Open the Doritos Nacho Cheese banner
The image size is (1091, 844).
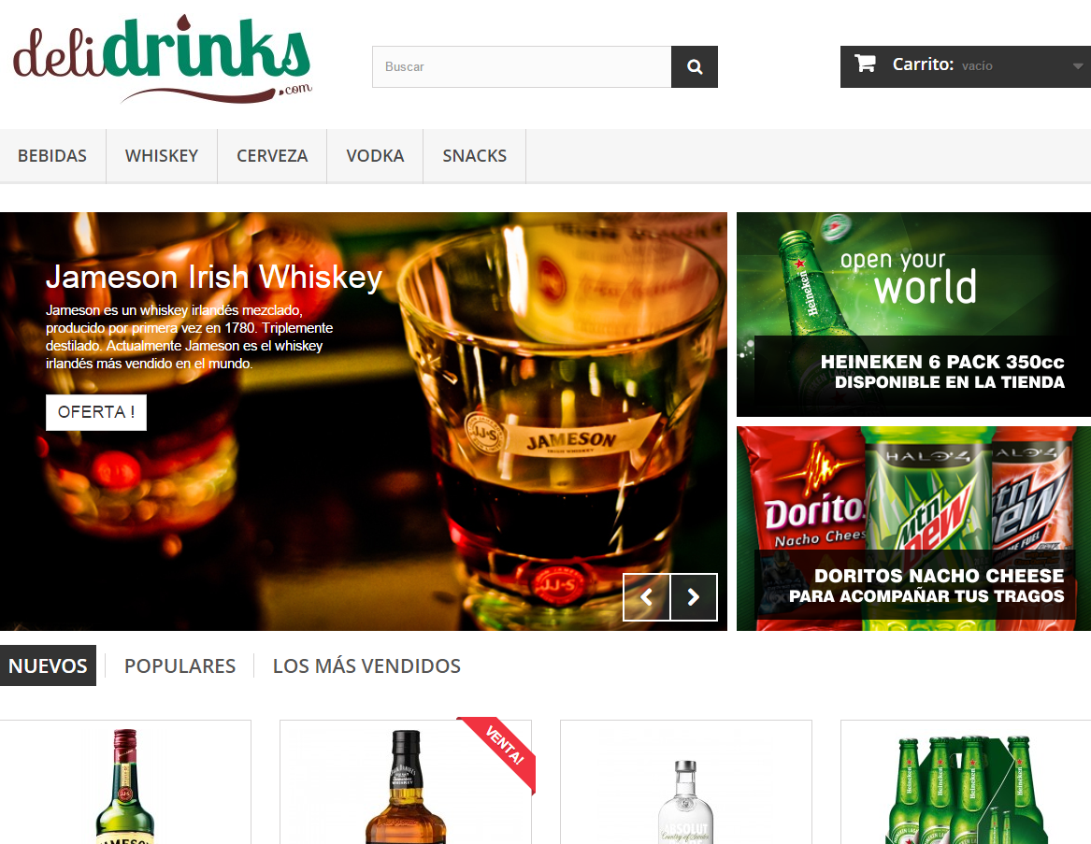click(913, 528)
